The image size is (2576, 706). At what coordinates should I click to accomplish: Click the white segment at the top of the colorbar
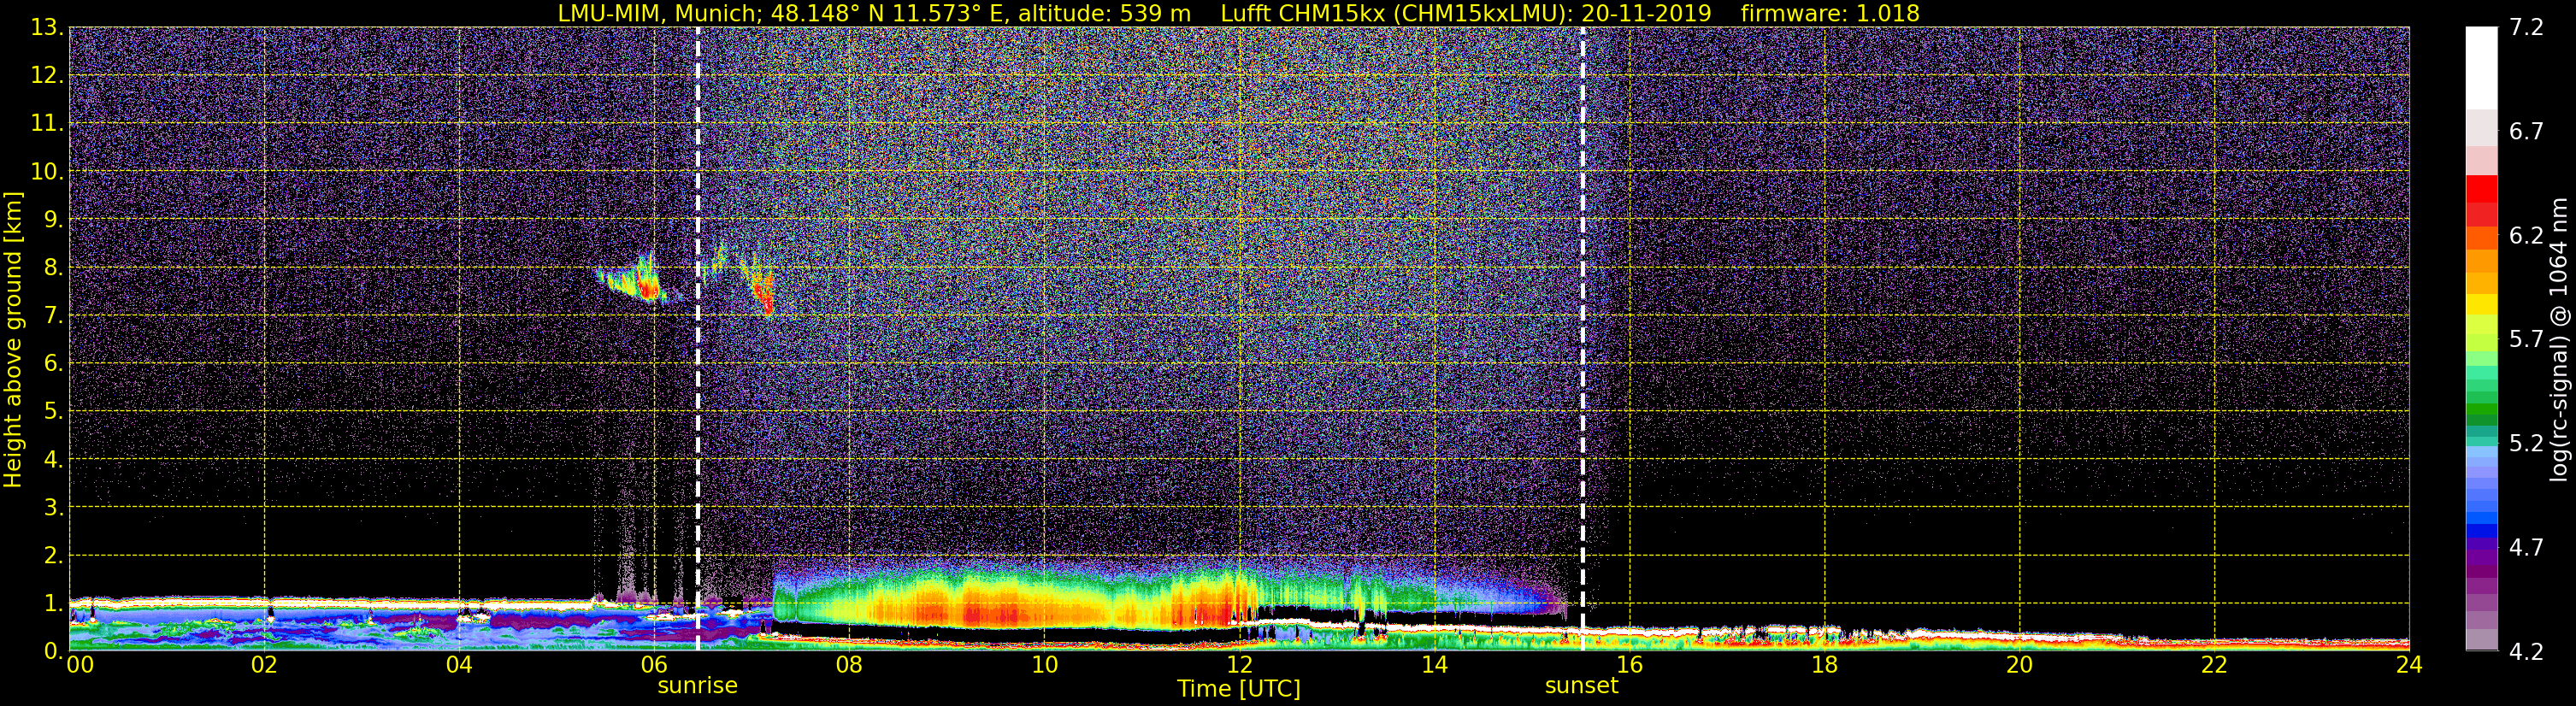point(2481,68)
